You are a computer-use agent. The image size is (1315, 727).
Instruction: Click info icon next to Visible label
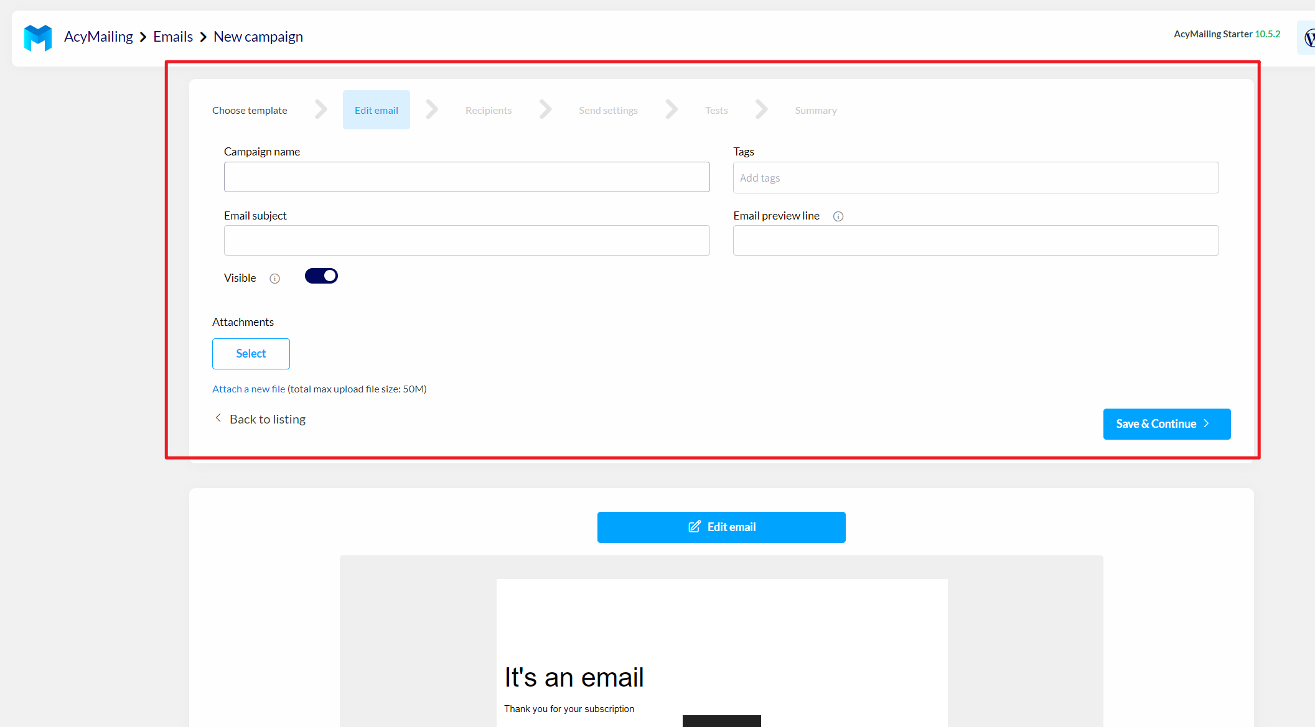274,279
